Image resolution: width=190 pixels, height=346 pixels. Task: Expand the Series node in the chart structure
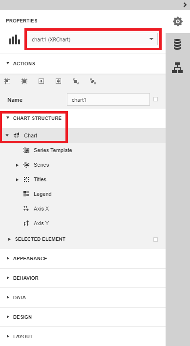point(17,165)
